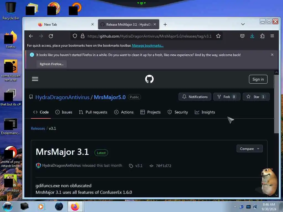Star the repository with Star button

click(x=256, y=97)
